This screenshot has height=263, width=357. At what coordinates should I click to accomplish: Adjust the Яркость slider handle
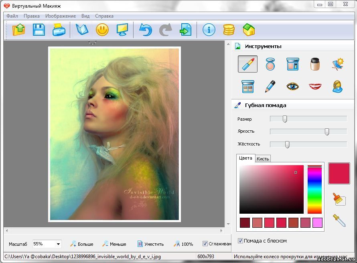[327, 131]
